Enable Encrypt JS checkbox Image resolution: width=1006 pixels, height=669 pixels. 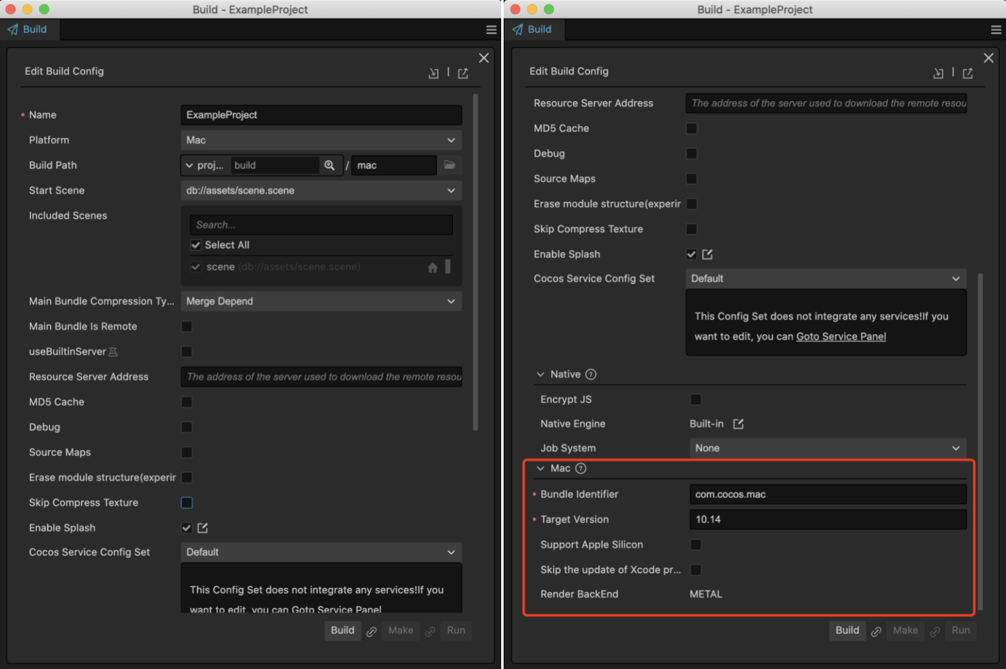point(695,399)
